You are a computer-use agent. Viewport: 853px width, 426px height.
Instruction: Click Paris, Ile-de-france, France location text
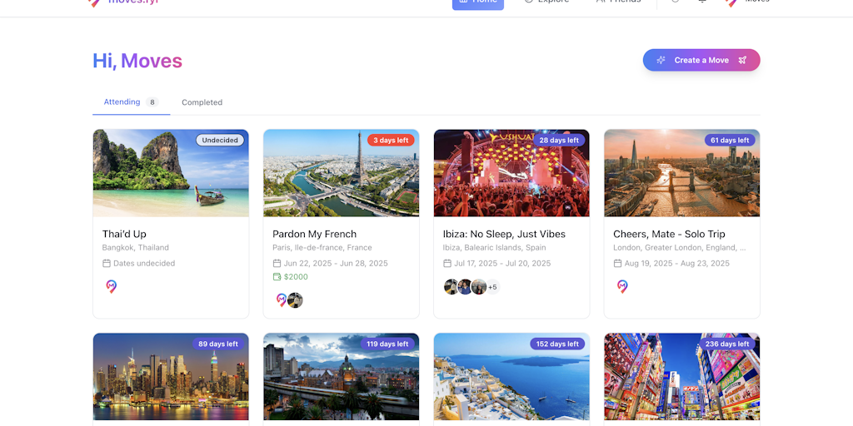[322, 248]
